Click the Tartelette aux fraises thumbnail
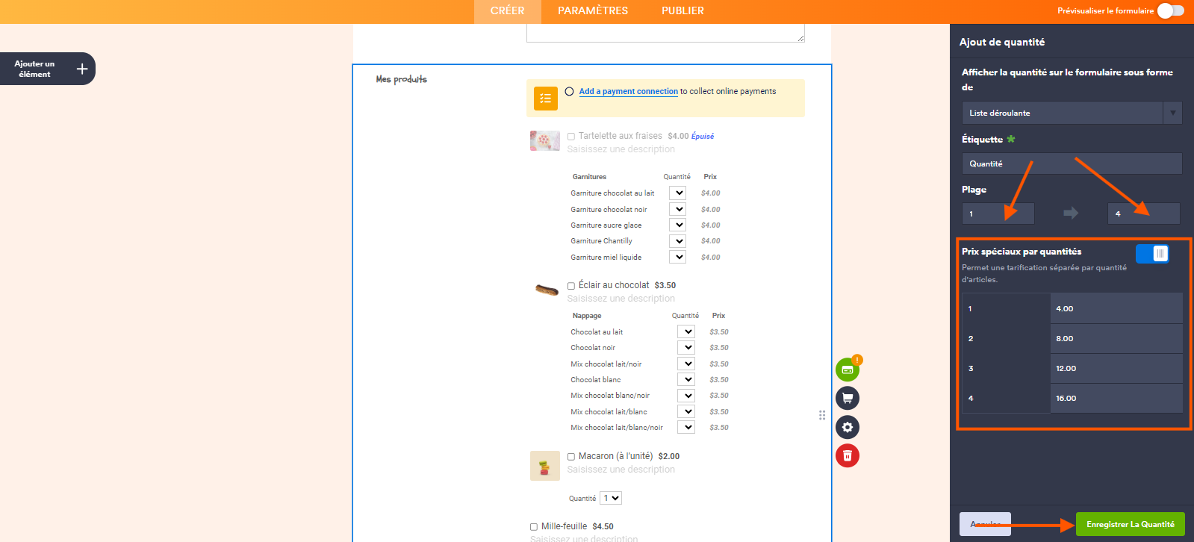The height and width of the screenshot is (542, 1194). (x=545, y=140)
